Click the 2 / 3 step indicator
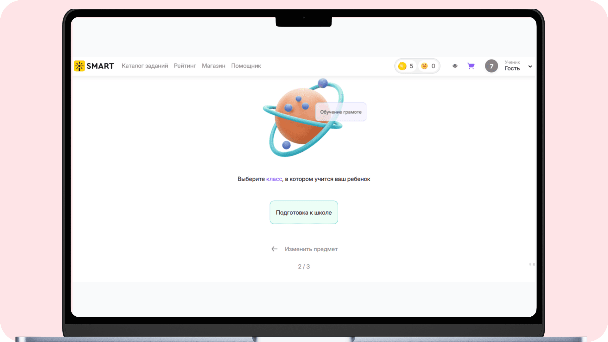Image resolution: width=608 pixels, height=342 pixels. pos(304,267)
